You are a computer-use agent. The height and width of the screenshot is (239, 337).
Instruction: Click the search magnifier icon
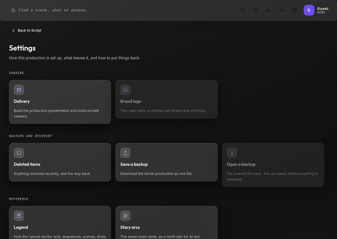(x=13, y=10)
